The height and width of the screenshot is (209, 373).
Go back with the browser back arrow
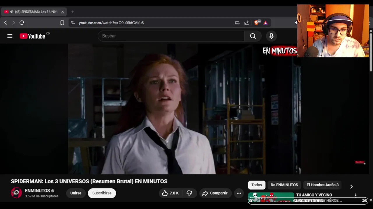(x=6, y=23)
